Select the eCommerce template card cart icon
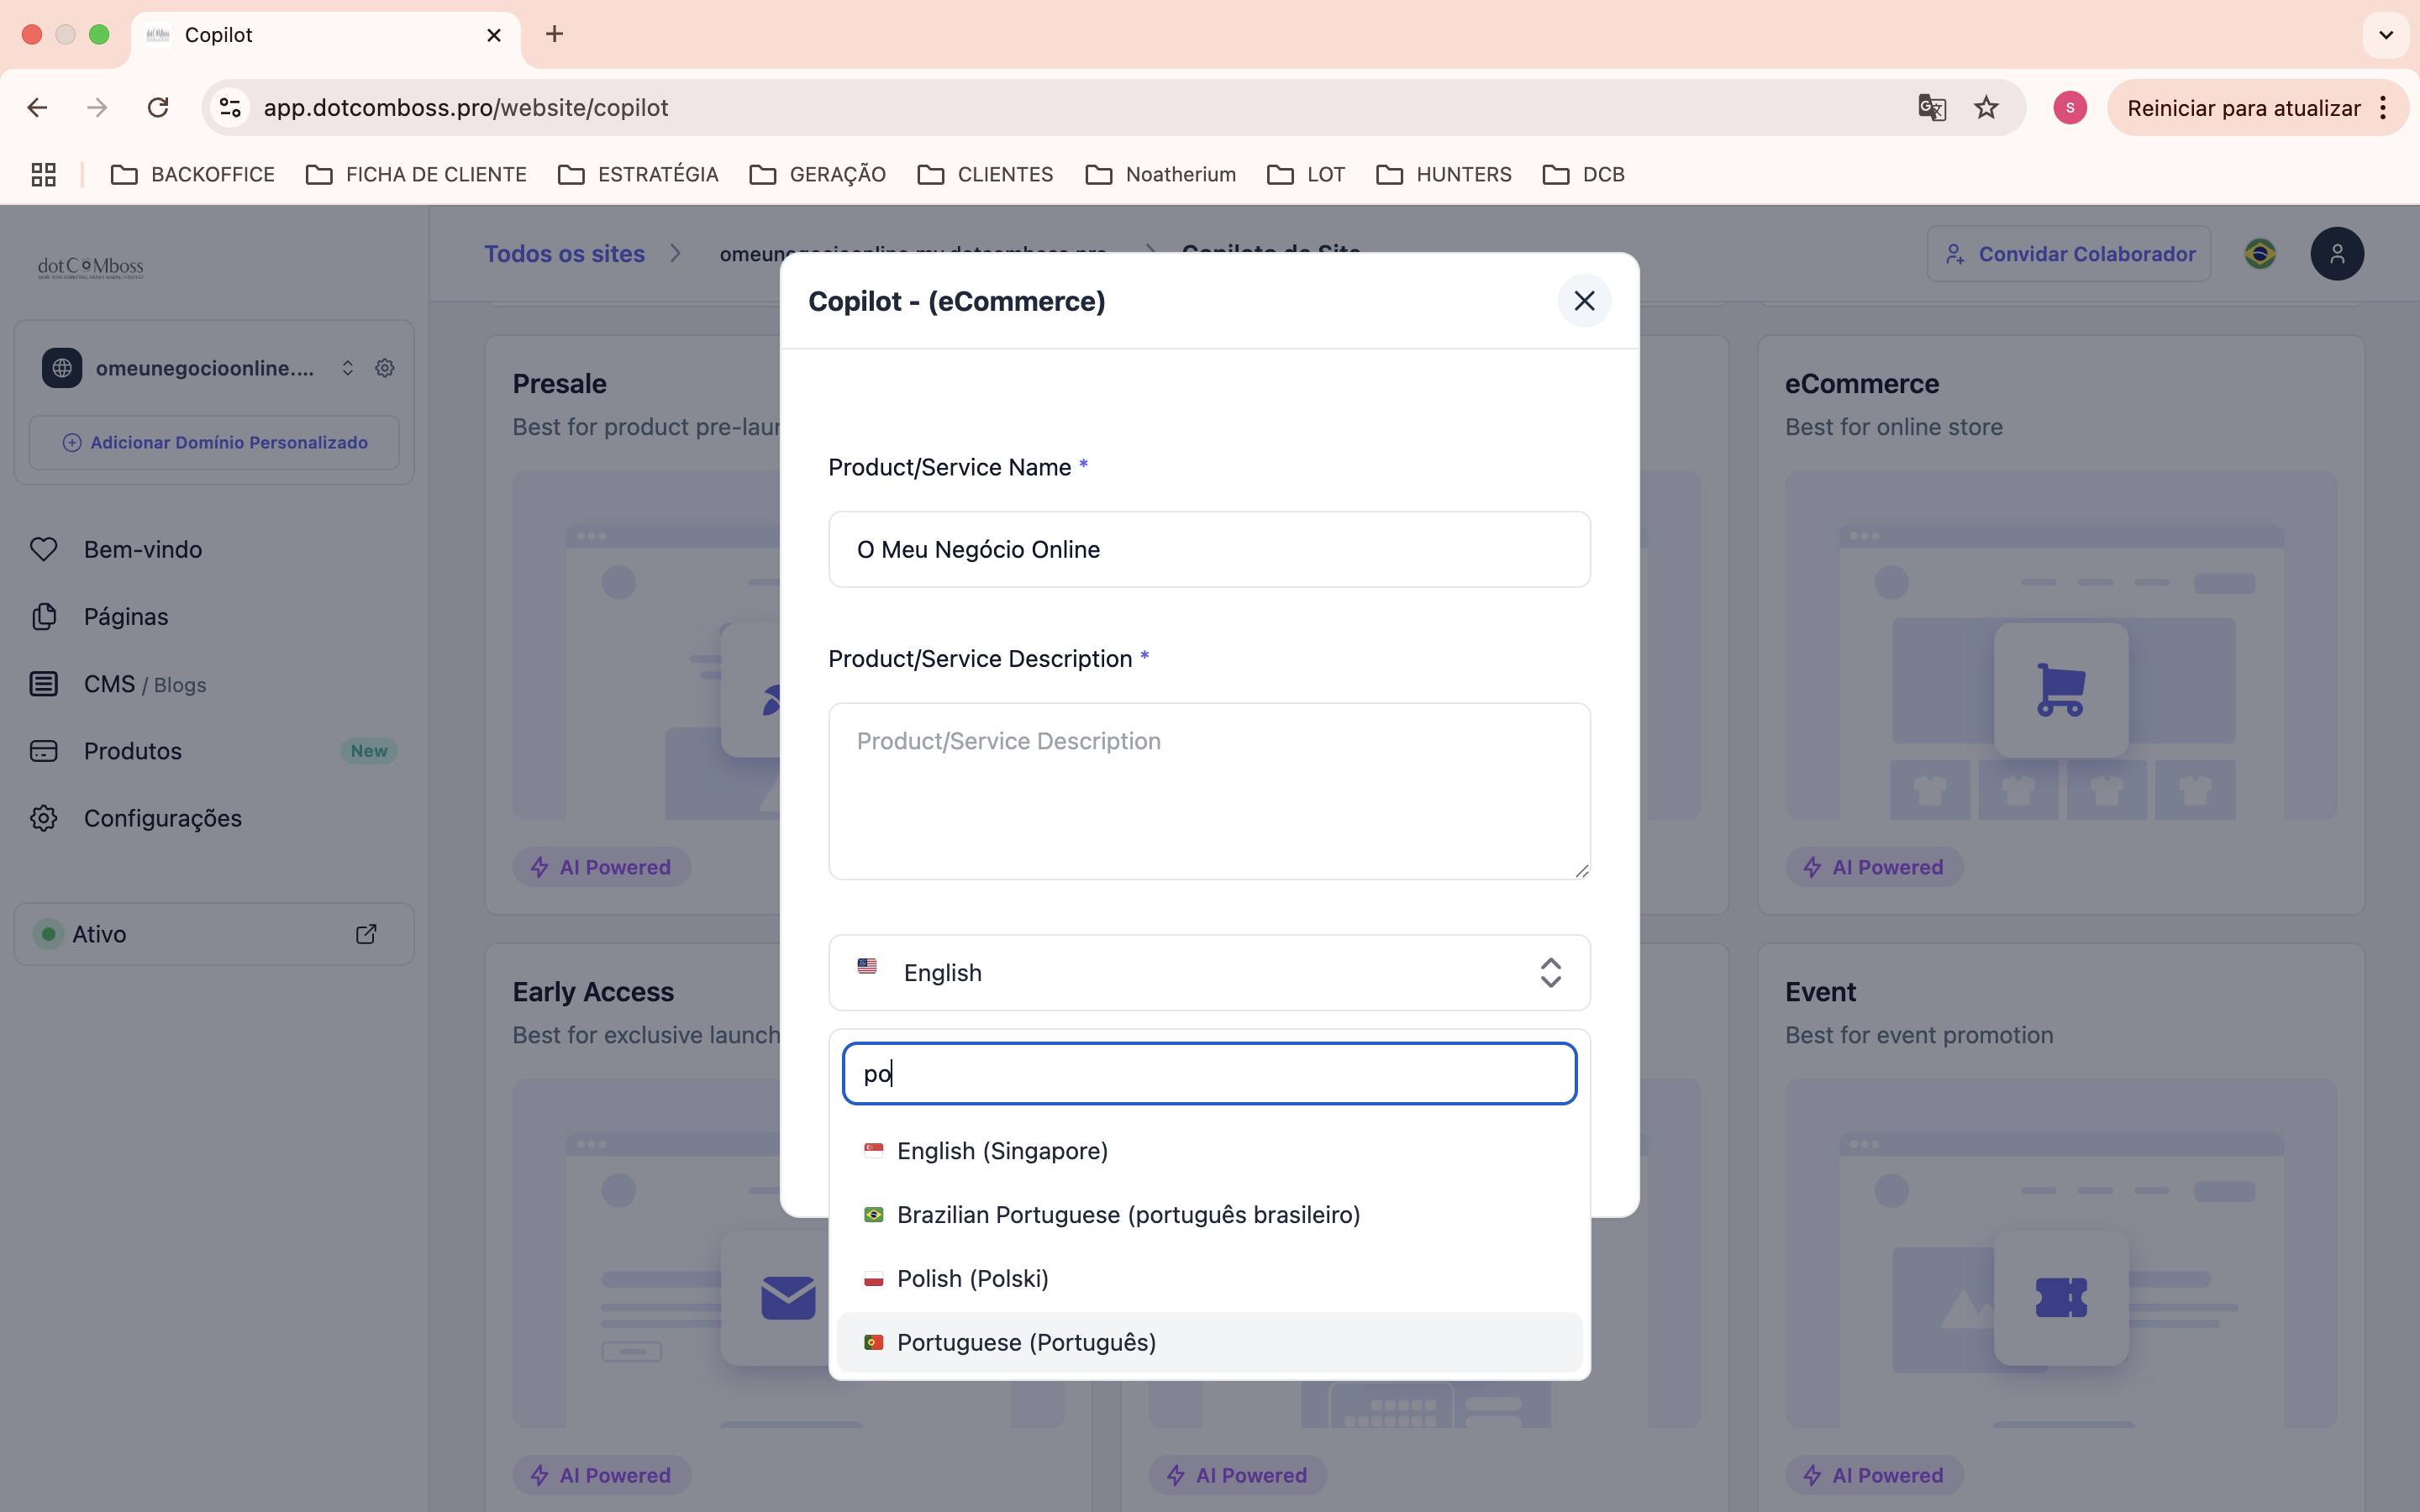The width and height of the screenshot is (2420, 1512). [2060, 690]
